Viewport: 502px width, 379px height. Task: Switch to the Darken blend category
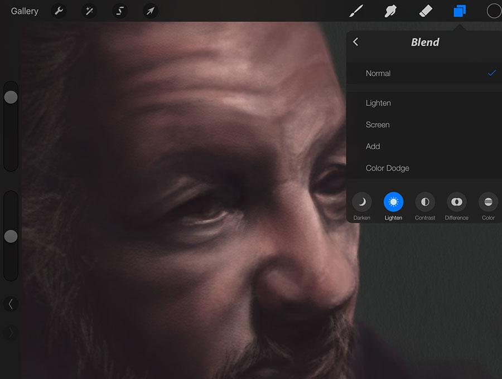(361, 202)
